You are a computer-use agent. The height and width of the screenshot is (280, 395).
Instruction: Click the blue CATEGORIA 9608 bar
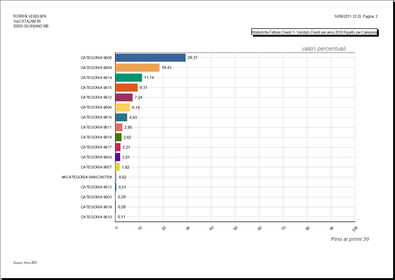(150, 58)
